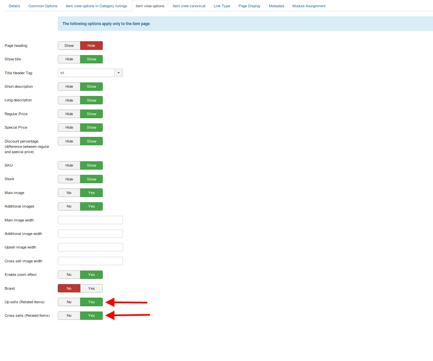Set Additional images to Yes

pos(91,206)
